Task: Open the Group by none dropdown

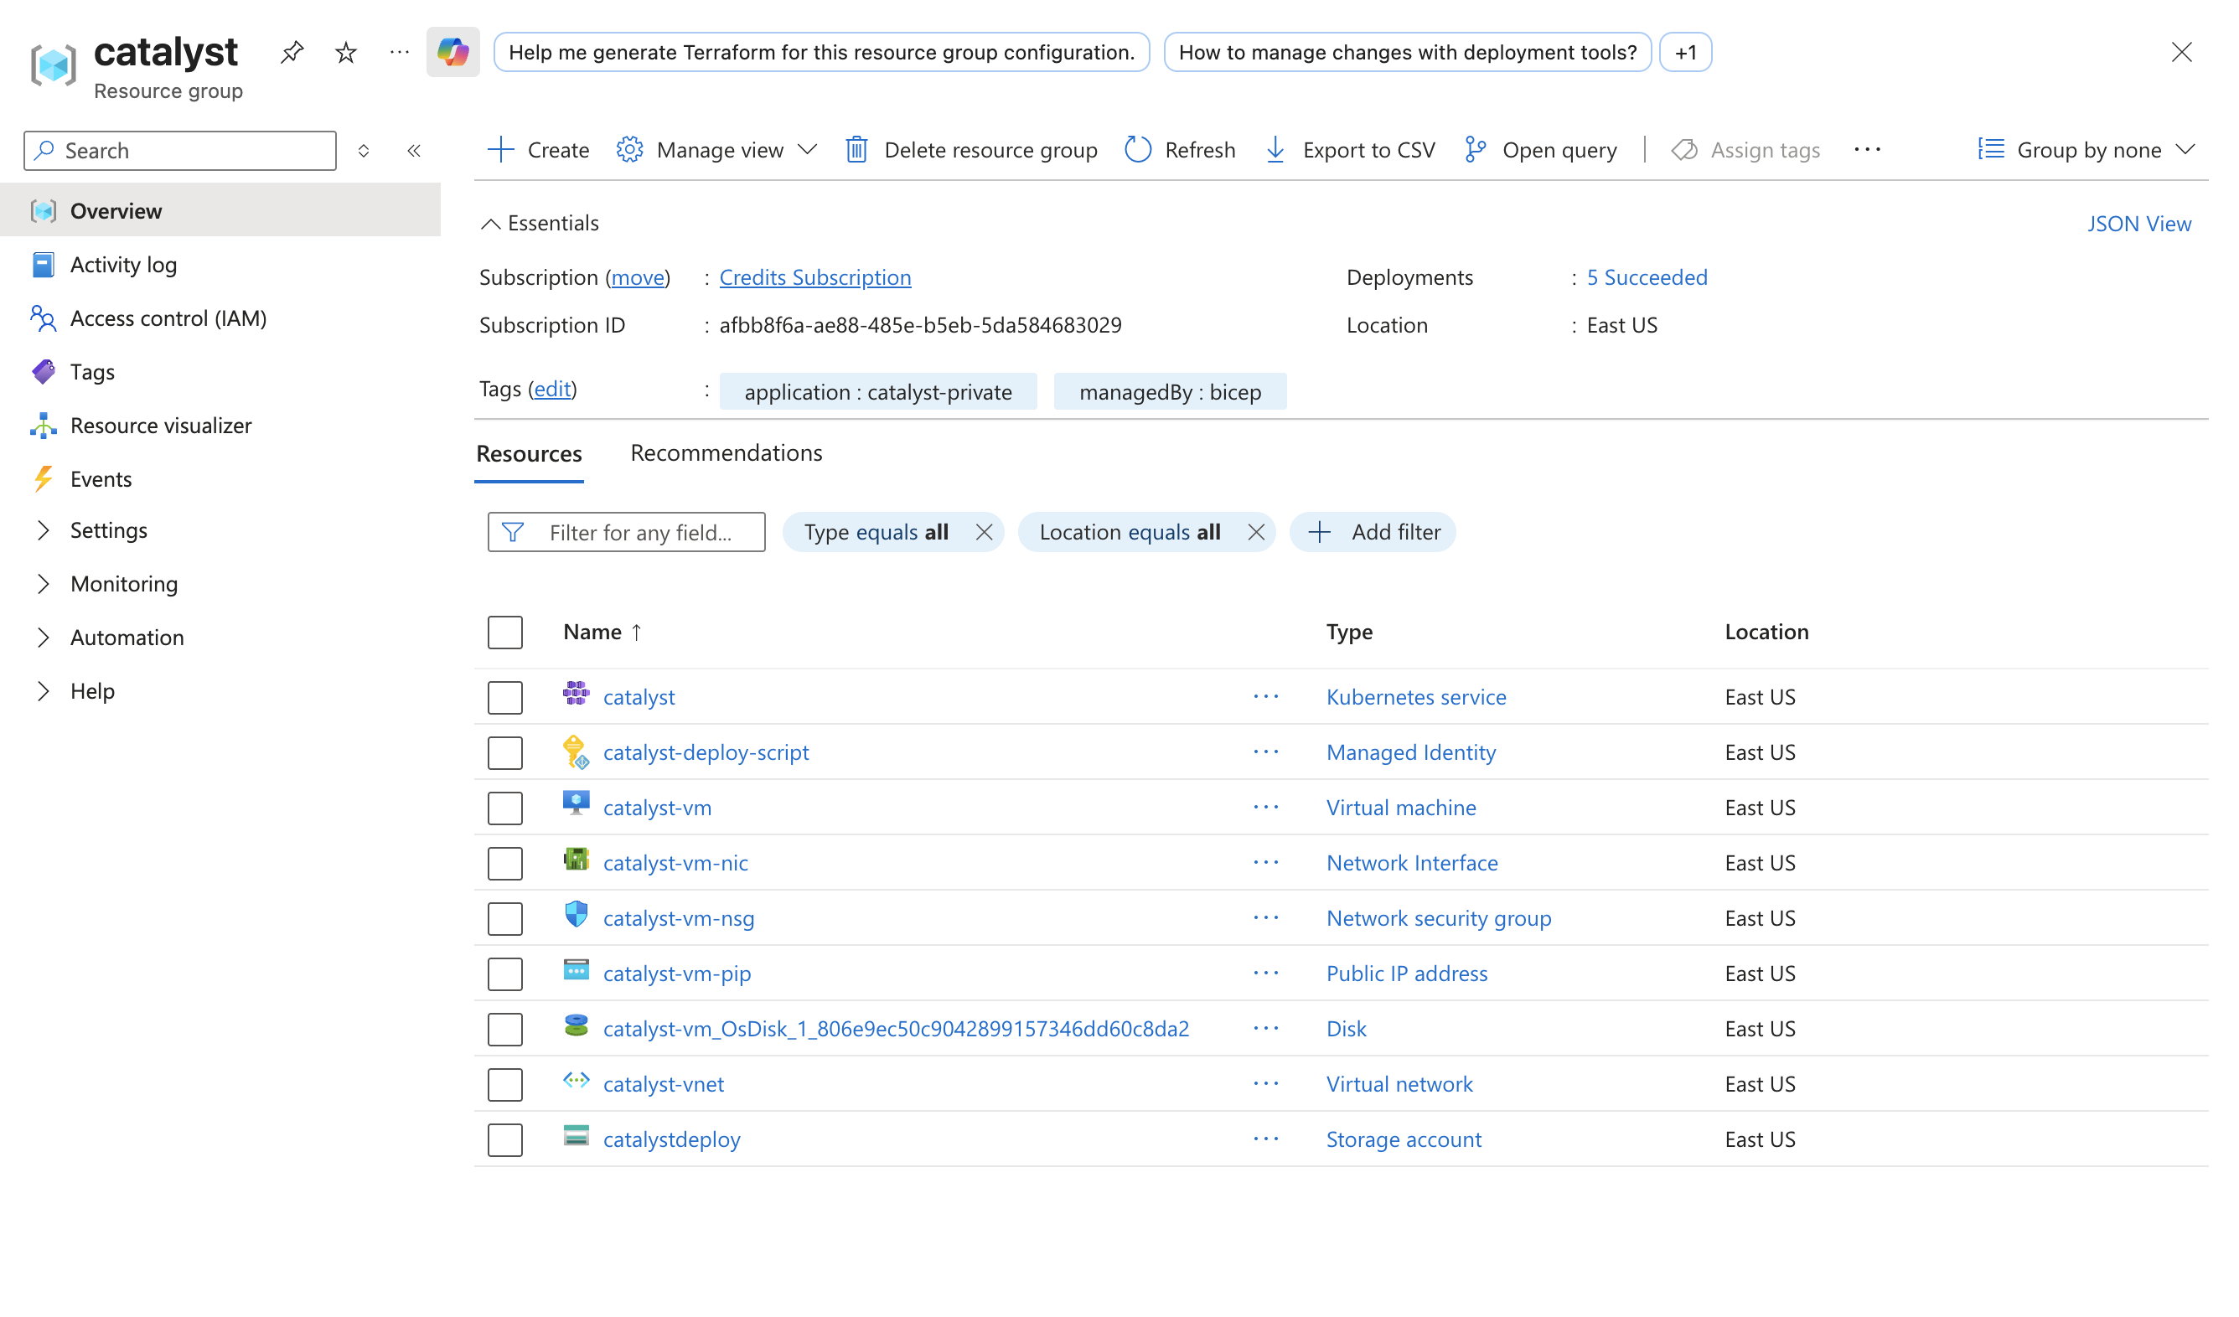Action: pyautogui.click(x=2086, y=150)
